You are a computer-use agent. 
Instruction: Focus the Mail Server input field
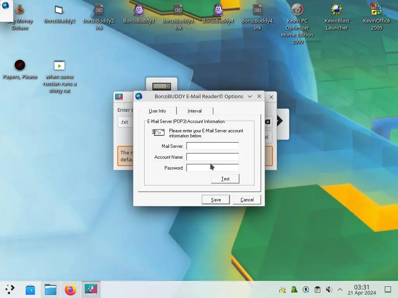point(213,146)
